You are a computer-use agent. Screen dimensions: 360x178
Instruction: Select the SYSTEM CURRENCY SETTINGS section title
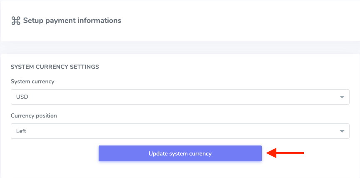point(55,67)
